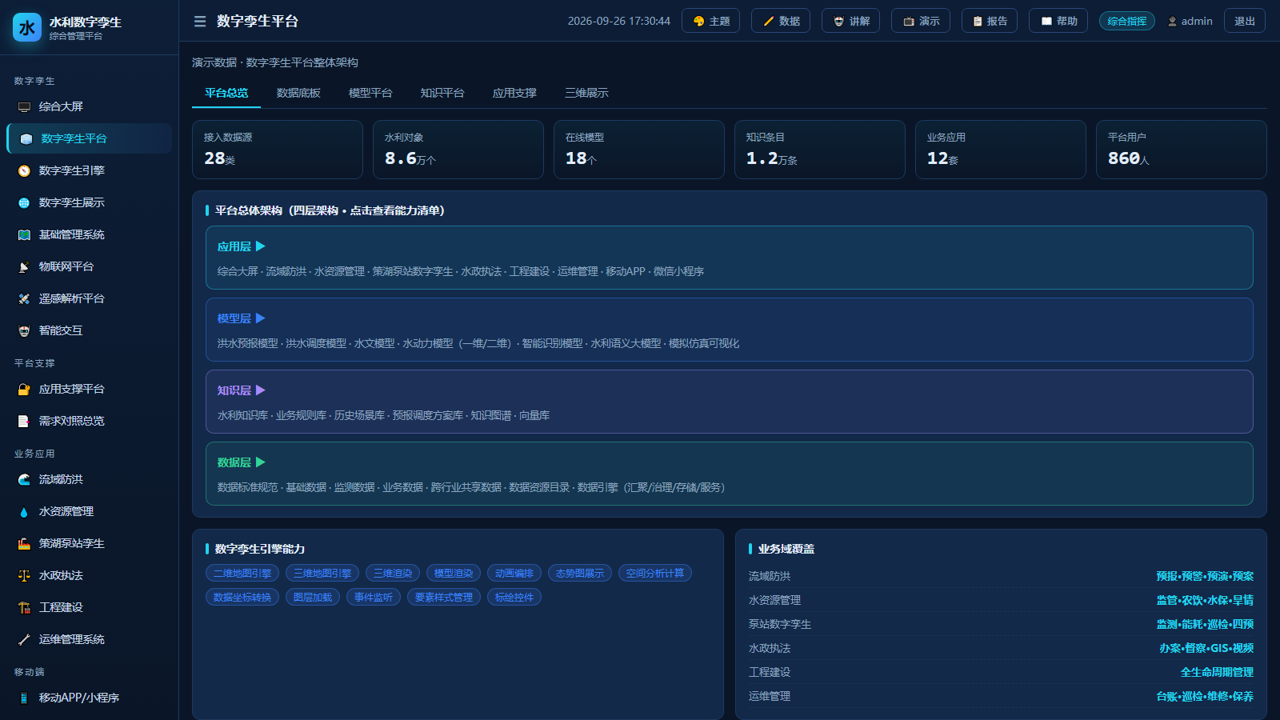Open 移动APP/小程序 from its phone icon
The height and width of the screenshot is (720, 1280).
[24, 698]
